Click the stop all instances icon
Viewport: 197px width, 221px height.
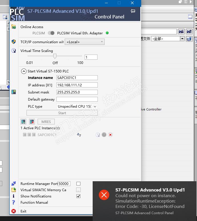[32, 122]
